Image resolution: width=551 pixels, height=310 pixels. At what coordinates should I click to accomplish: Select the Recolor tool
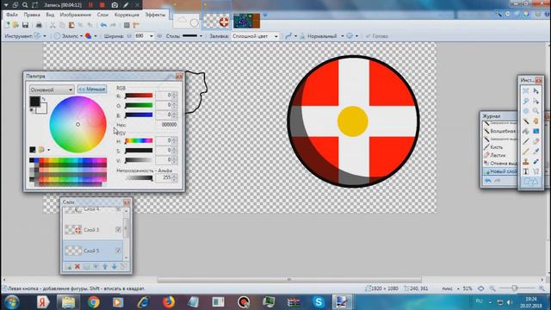pyautogui.click(x=536, y=162)
